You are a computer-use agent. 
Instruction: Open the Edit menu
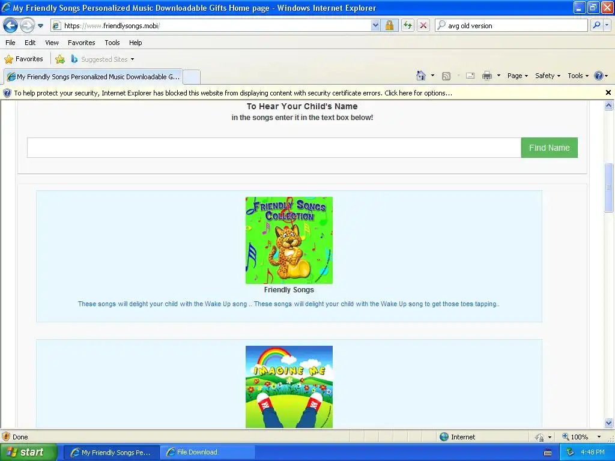click(30, 43)
